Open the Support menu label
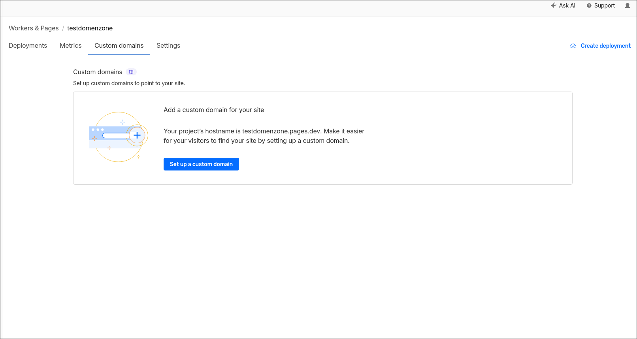 [x=604, y=6]
